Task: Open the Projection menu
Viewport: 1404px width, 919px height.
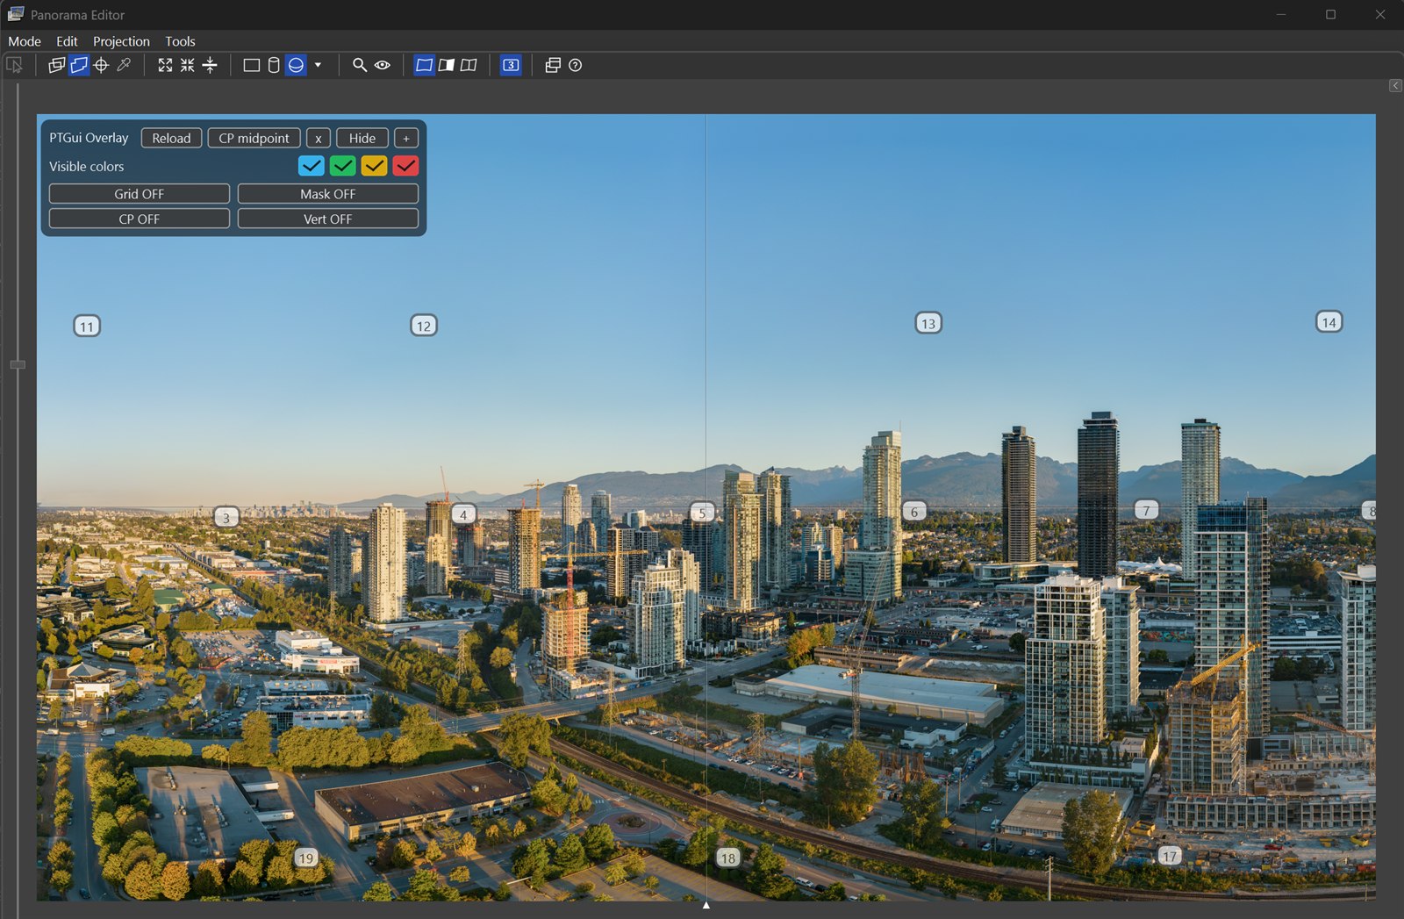Action: point(120,41)
